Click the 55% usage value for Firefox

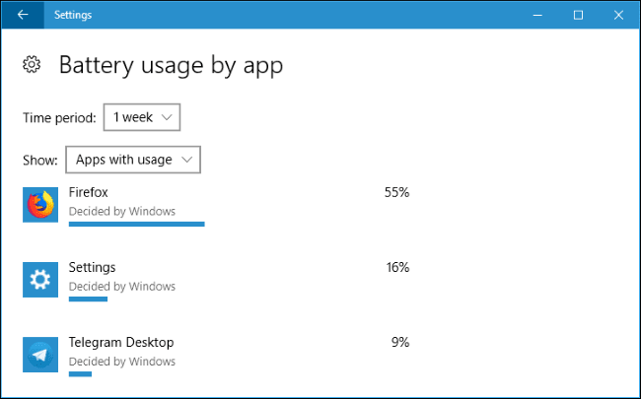pos(396,192)
